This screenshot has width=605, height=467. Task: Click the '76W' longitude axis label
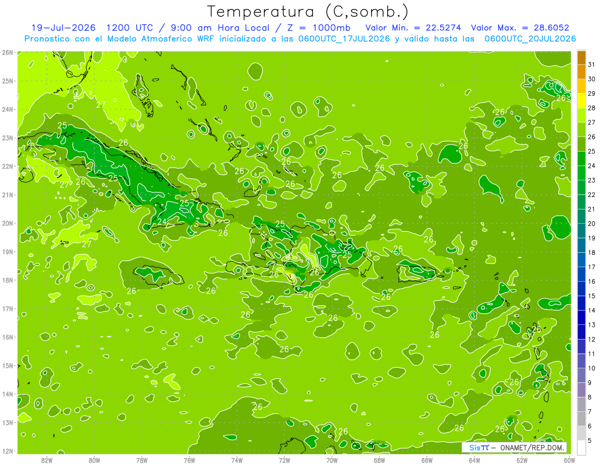[190, 460]
